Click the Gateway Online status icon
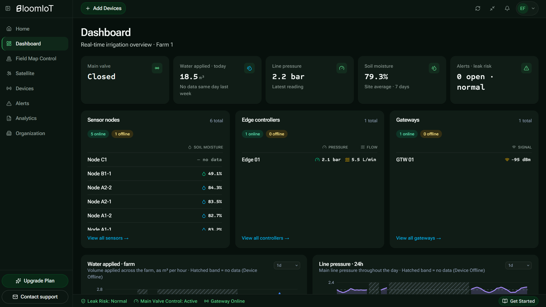The image size is (546, 307). [x=206, y=301]
